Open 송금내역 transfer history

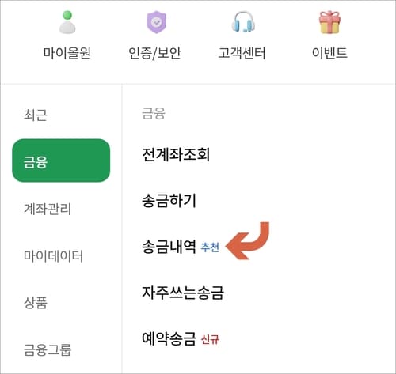coord(169,247)
